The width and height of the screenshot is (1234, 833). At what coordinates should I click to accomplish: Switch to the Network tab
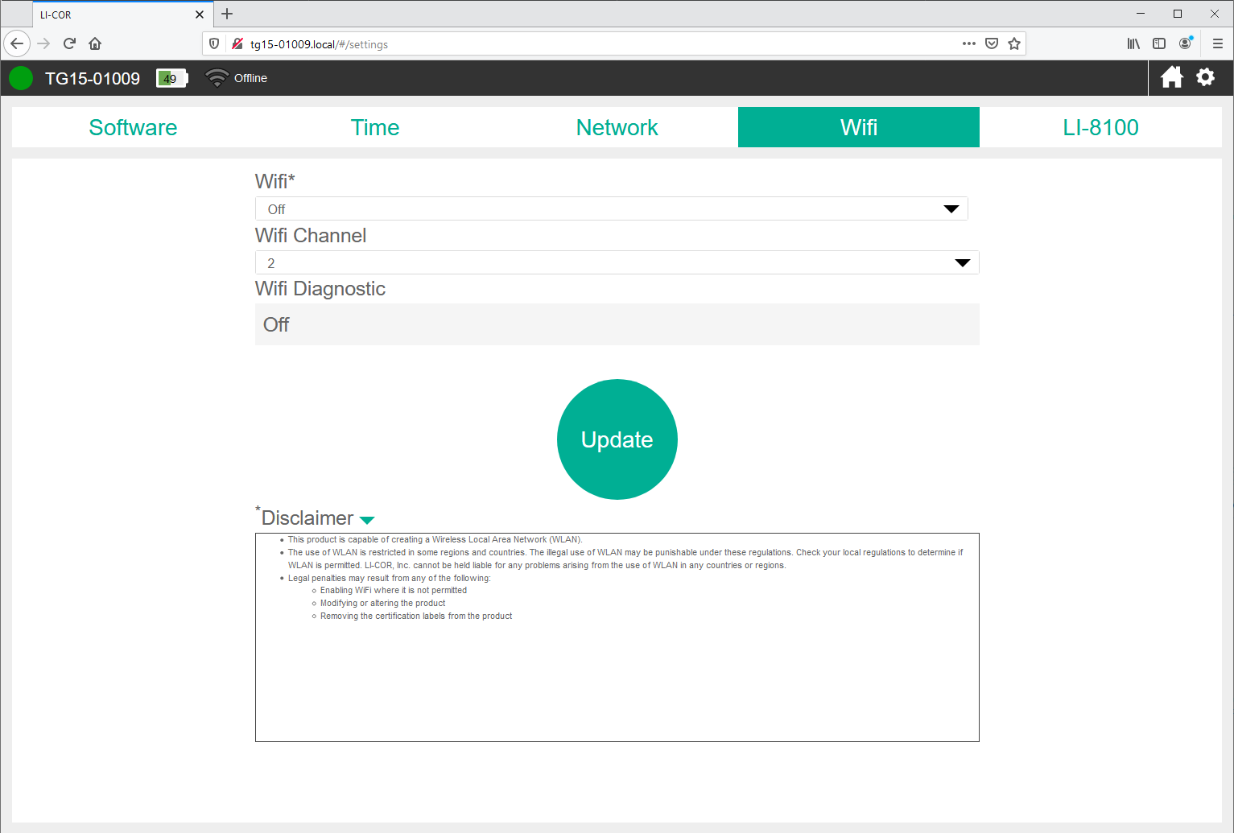point(617,127)
